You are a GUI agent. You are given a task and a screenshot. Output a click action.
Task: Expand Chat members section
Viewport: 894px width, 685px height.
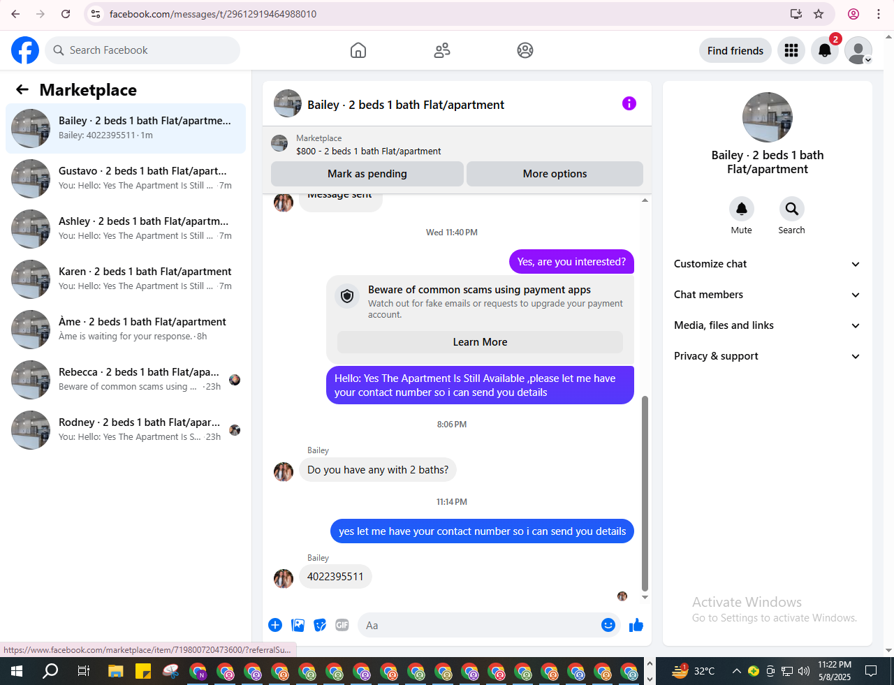point(768,295)
